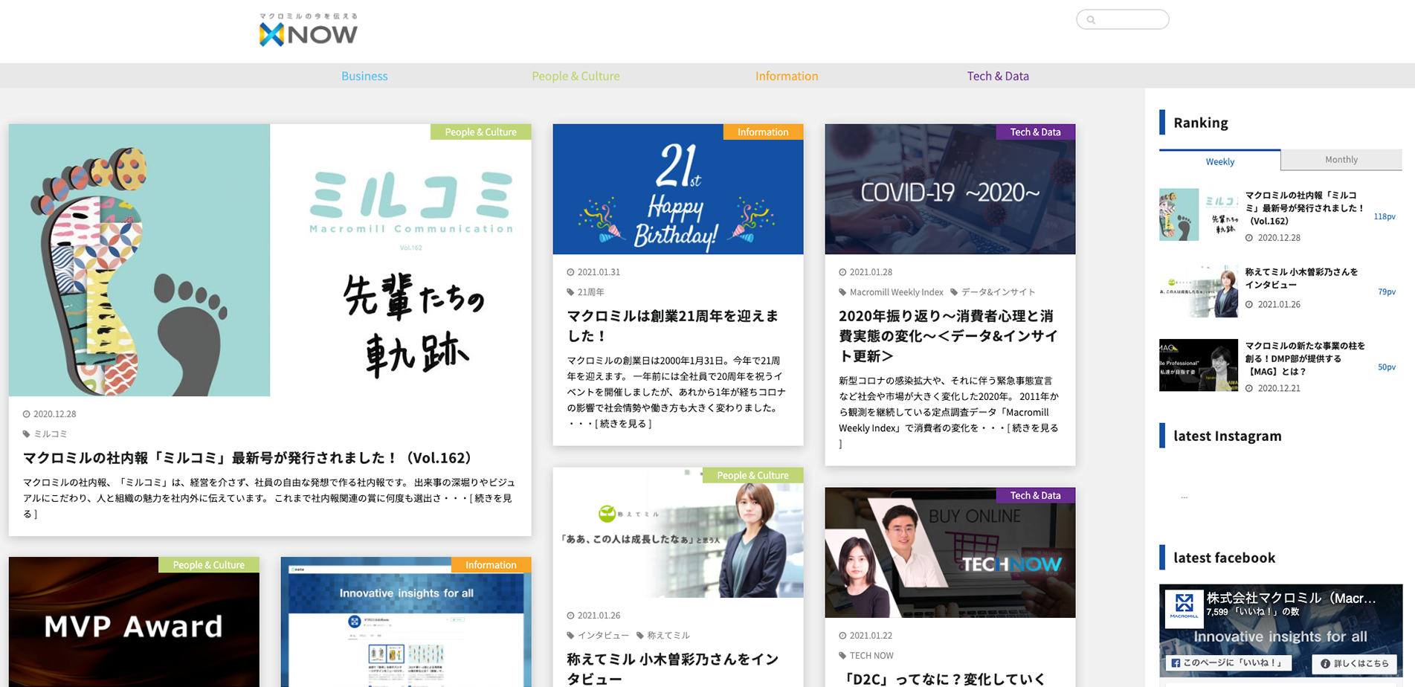This screenshot has height=687, width=1415.
Task: Open the Information menu
Action: coord(787,76)
